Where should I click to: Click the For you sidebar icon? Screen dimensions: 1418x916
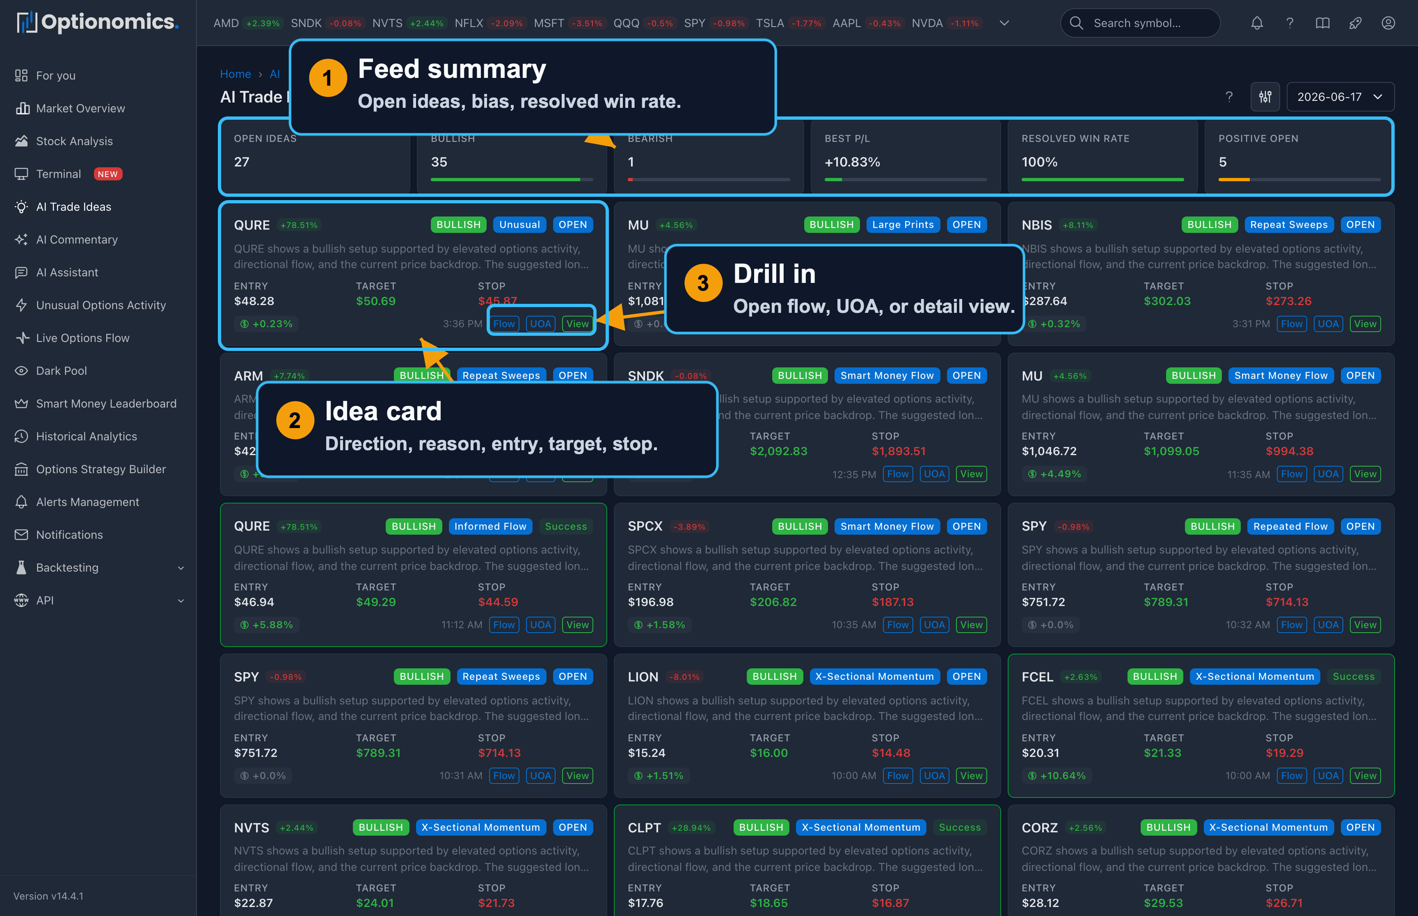pyautogui.click(x=21, y=75)
